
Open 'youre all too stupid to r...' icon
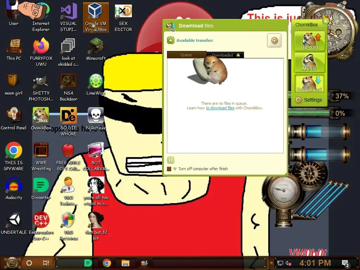96,192
